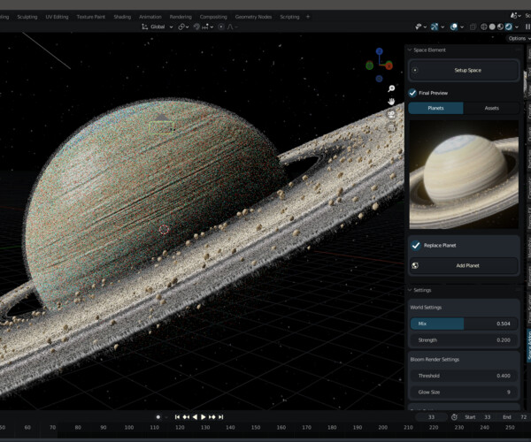This screenshot has width=531, height=442.
Task: Toggle the Replace Planet checkbox
Action: point(416,245)
